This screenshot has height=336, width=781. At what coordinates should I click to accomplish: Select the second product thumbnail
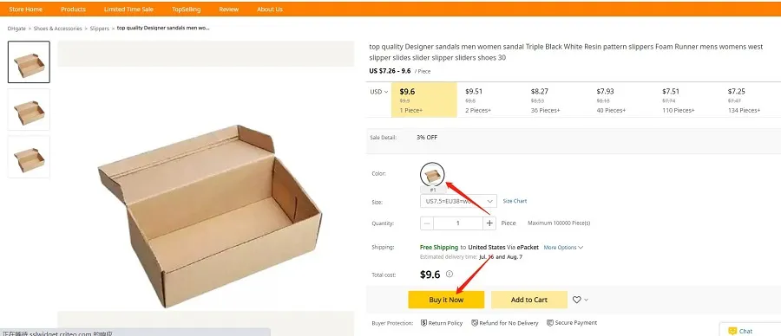coord(29,109)
